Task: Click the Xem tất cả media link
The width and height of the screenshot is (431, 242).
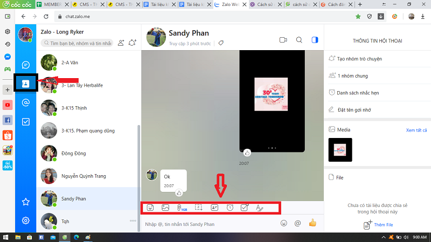Action: (416, 130)
